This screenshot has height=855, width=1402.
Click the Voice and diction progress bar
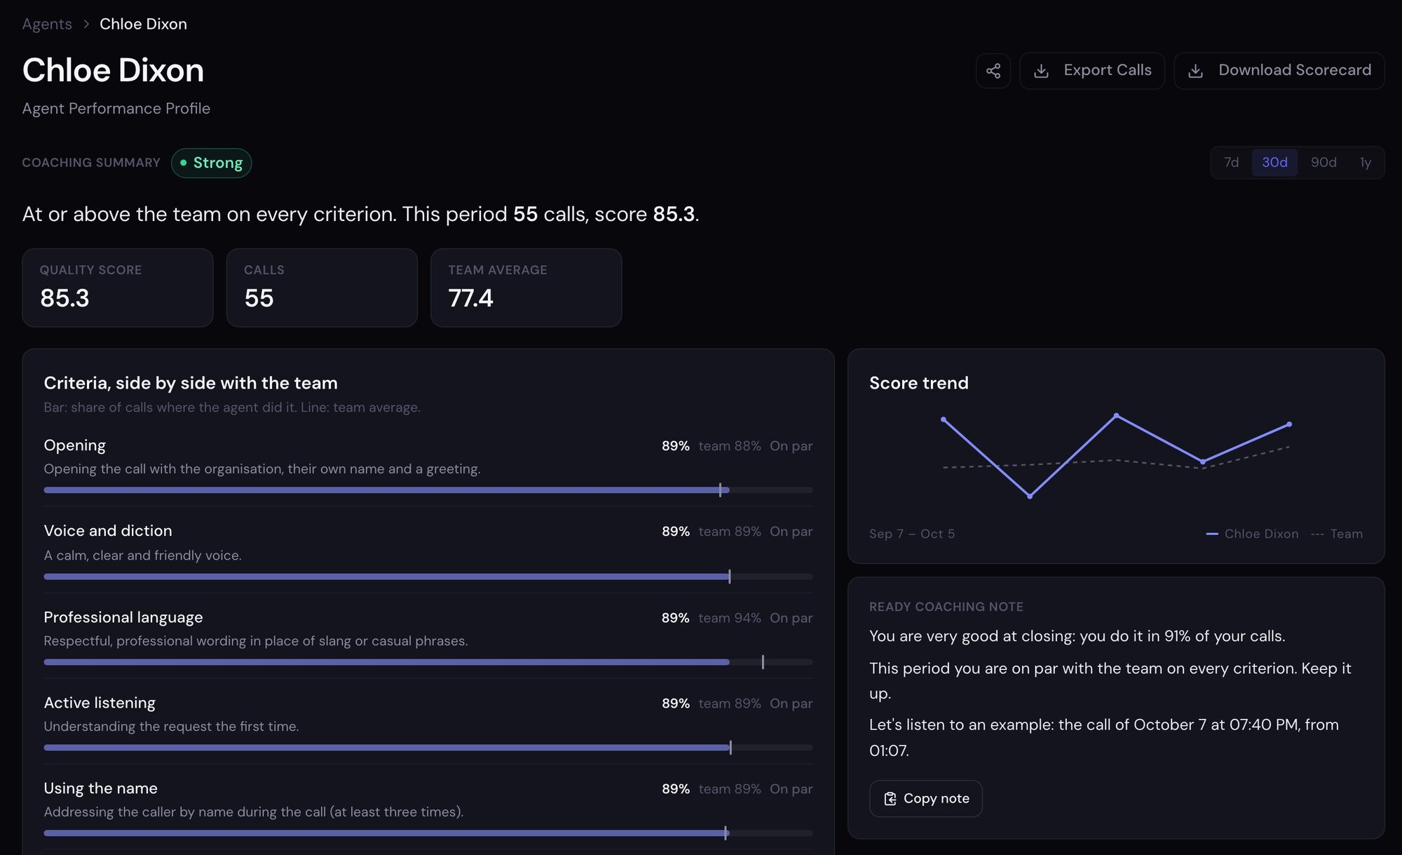(x=428, y=577)
